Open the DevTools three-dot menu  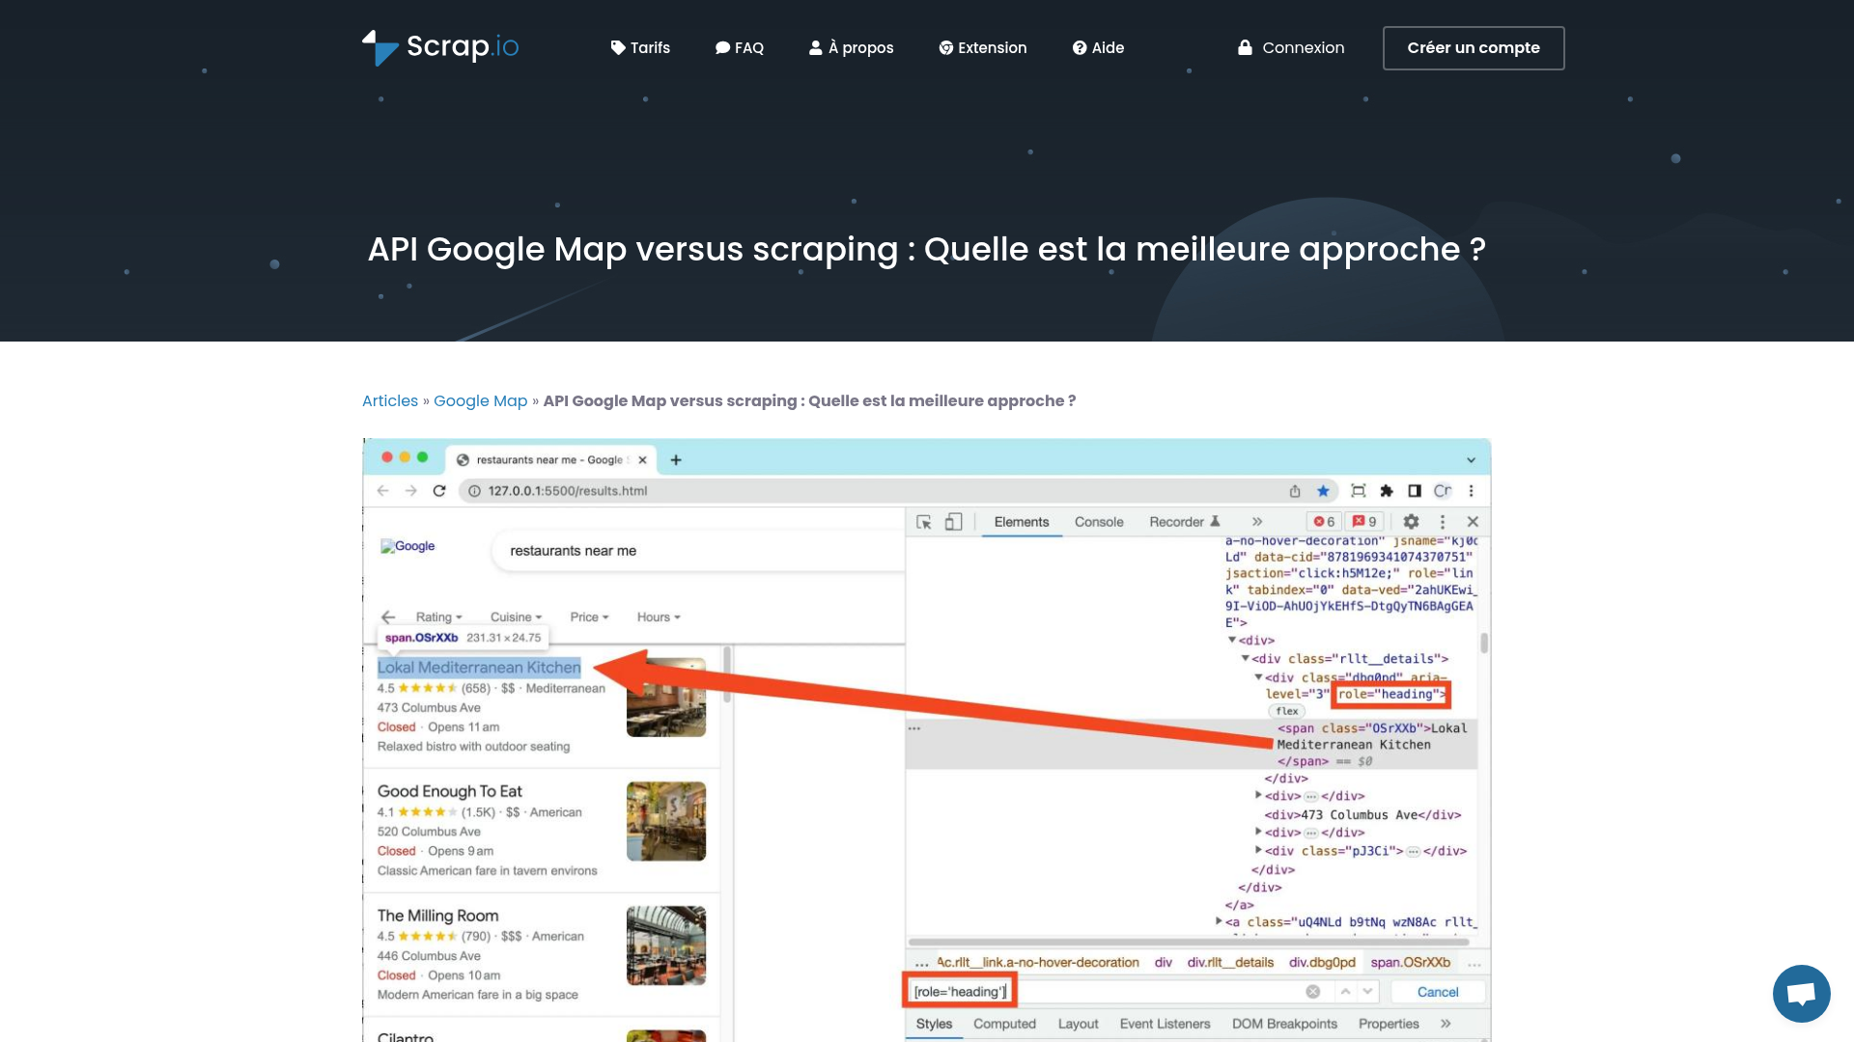click(x=1443, y=522)
